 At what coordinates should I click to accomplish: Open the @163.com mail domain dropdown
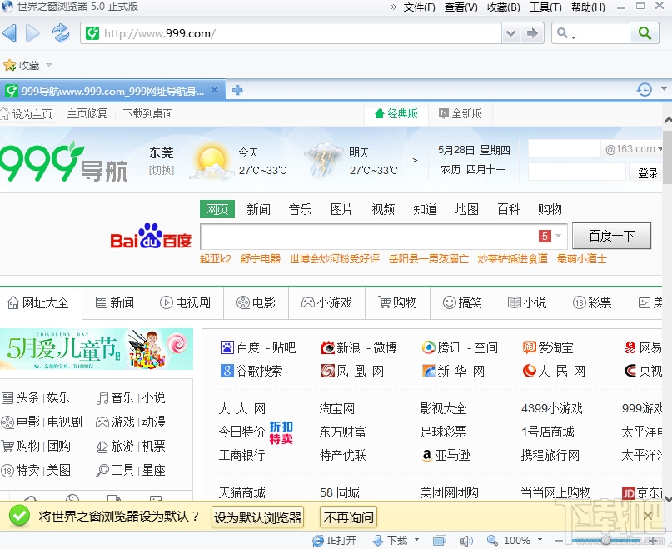pos(634,149)
